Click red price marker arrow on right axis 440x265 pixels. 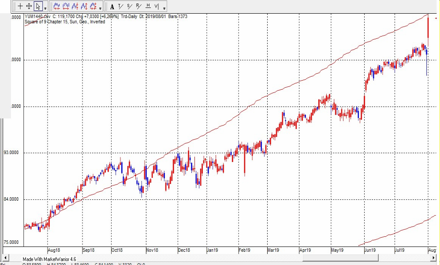click(436, 18)
